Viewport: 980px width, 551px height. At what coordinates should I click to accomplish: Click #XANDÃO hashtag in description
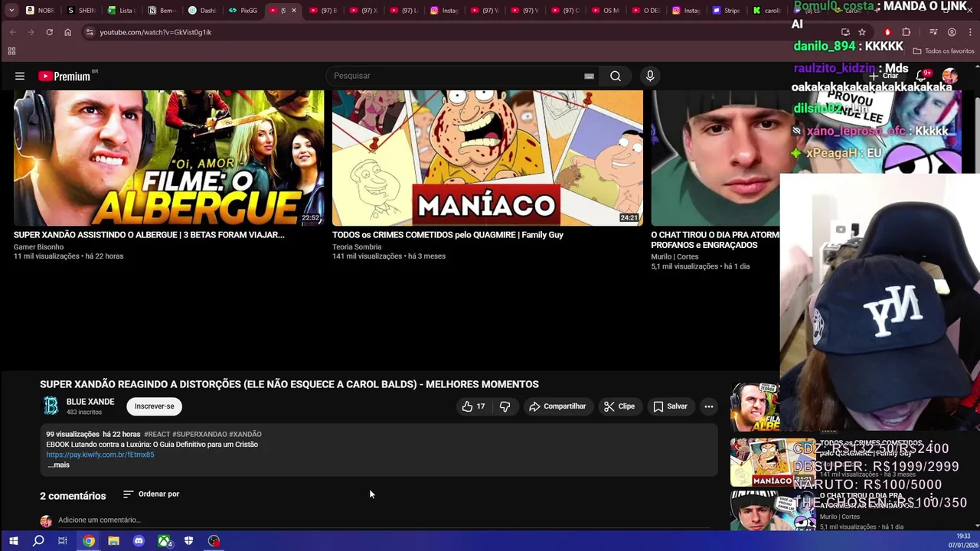245,435
